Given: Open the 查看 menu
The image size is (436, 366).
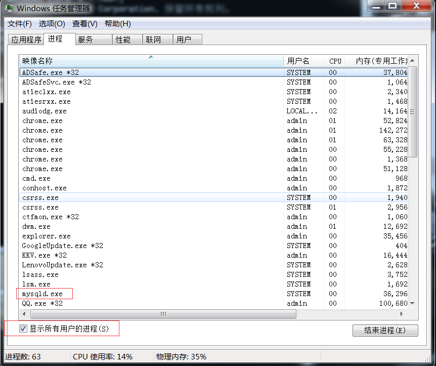Looking at the screenshot, I should (84, 24).
